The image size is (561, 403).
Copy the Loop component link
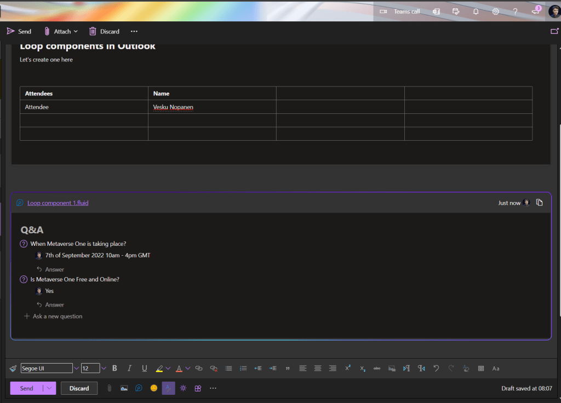click(x=540, y=203)
